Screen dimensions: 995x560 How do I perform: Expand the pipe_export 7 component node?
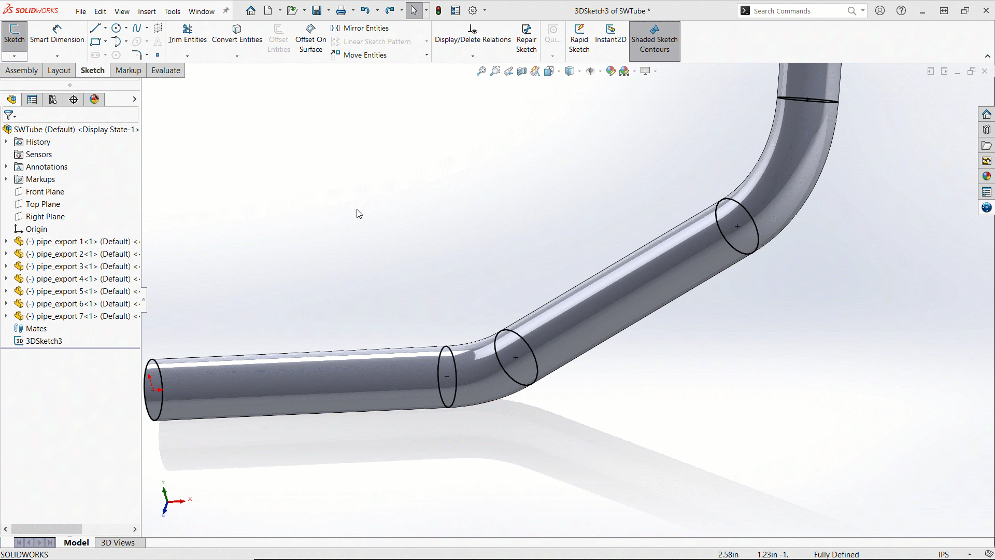pyautogui.click(x=6, y=316)
